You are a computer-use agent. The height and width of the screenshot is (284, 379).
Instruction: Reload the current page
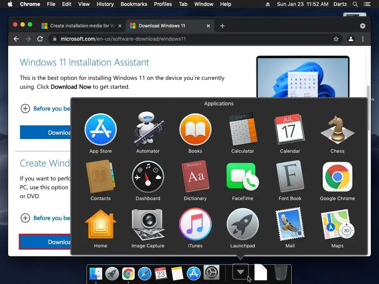tap(40, 39)
